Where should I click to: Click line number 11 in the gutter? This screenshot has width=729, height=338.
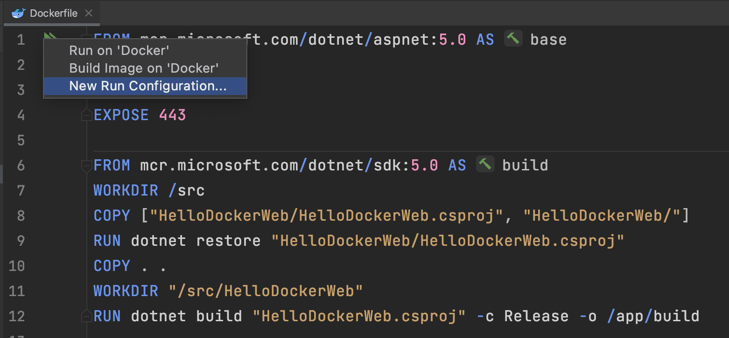click(17, 291)
